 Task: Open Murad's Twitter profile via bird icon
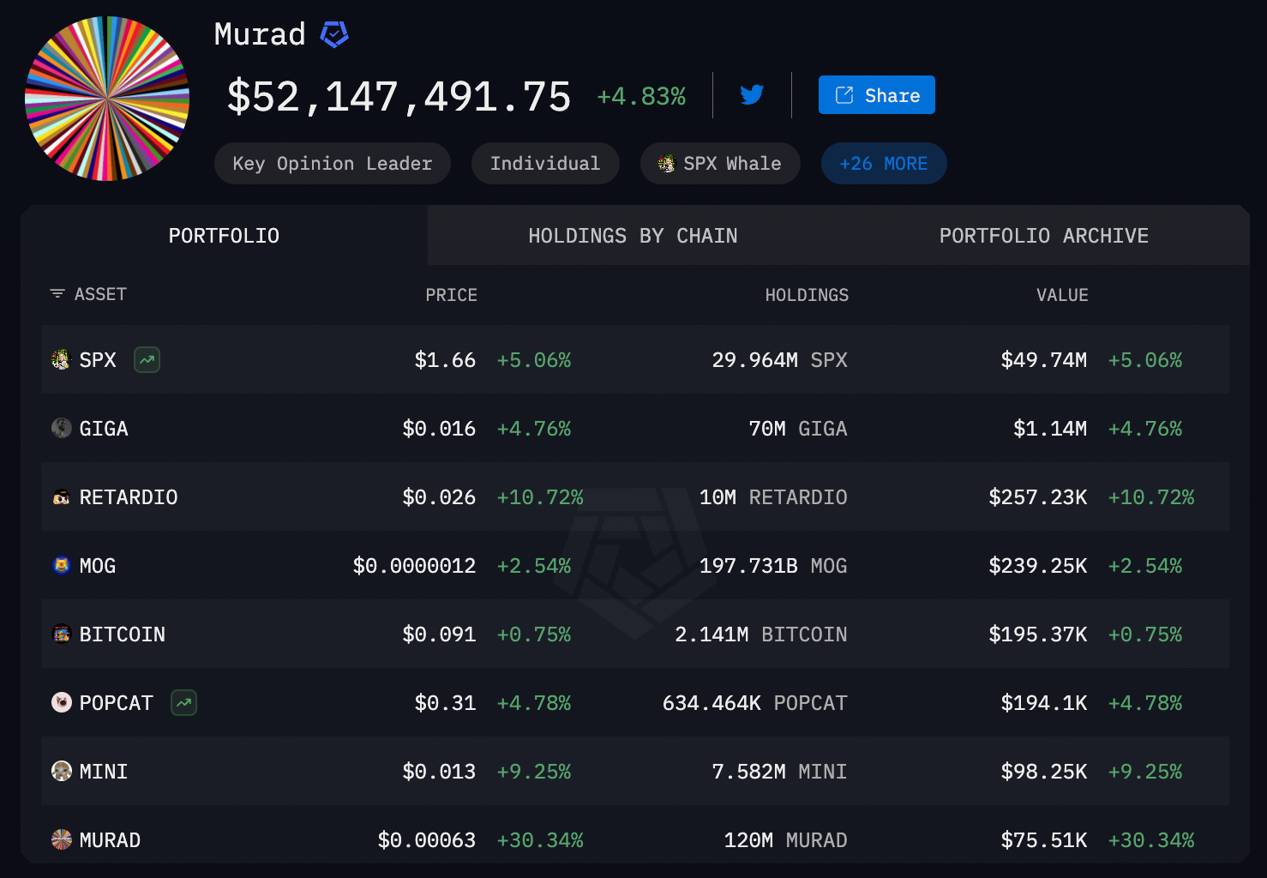pos(752,94)
